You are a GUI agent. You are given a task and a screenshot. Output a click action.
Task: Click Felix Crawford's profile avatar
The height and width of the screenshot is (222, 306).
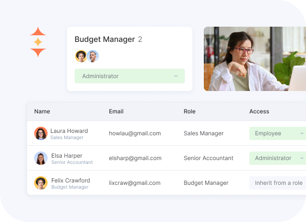[41, 183]
